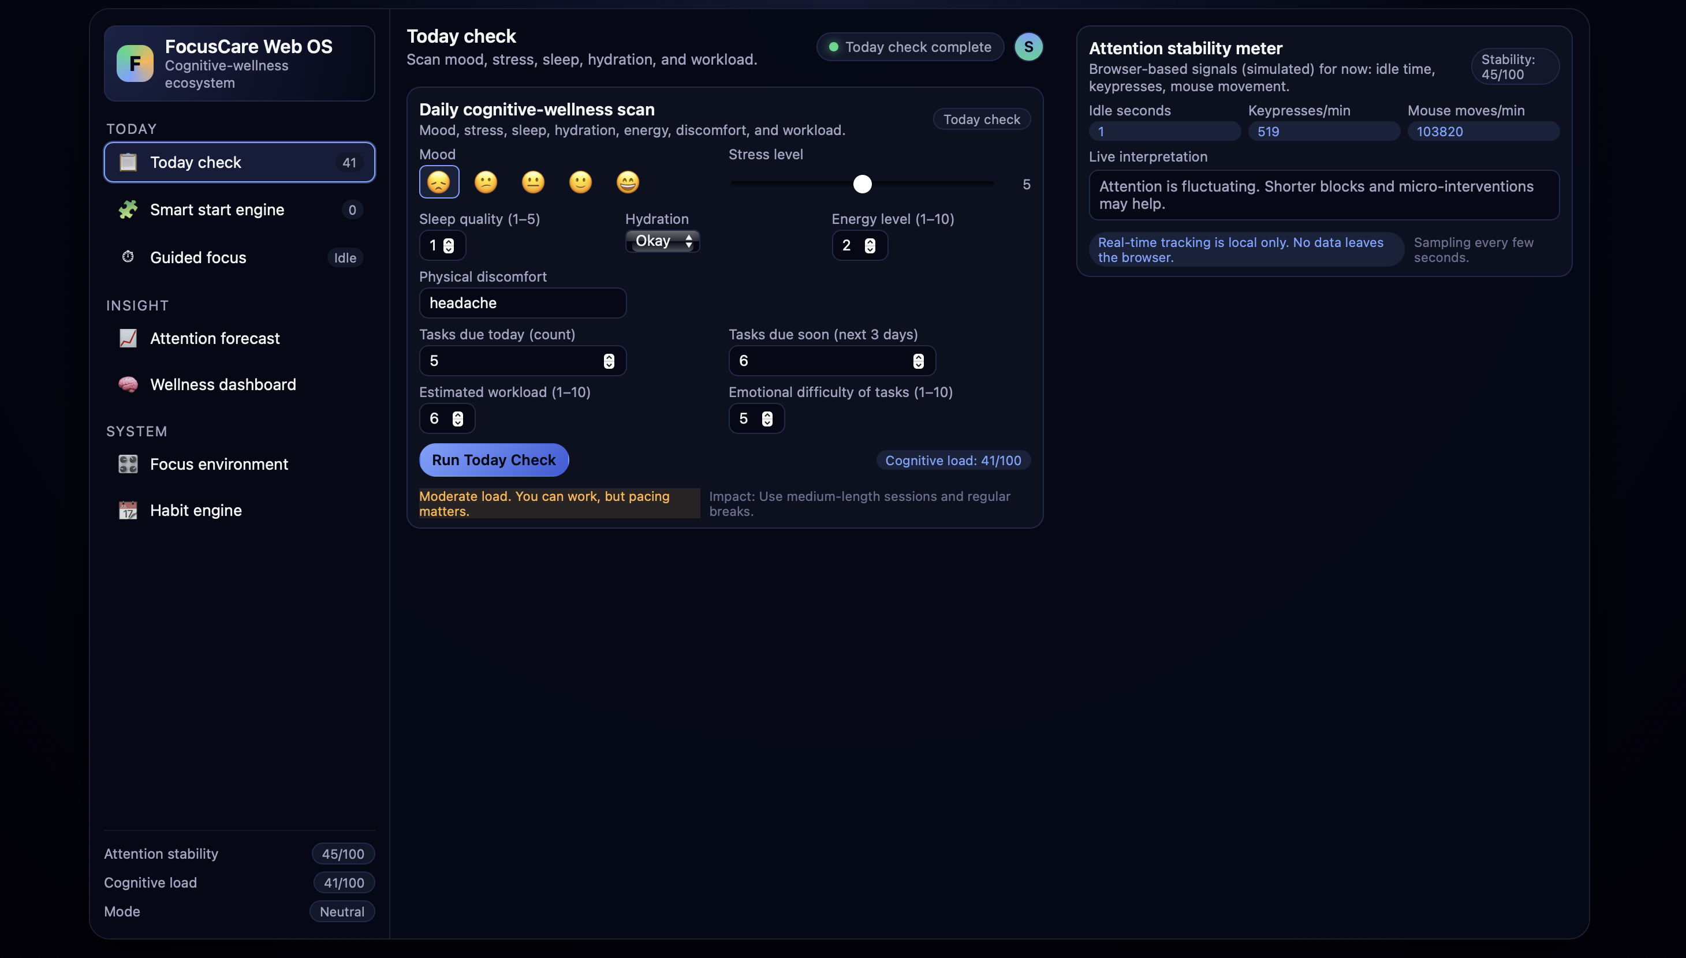Open Wellness dashboard from sidebar

point(222,384)
